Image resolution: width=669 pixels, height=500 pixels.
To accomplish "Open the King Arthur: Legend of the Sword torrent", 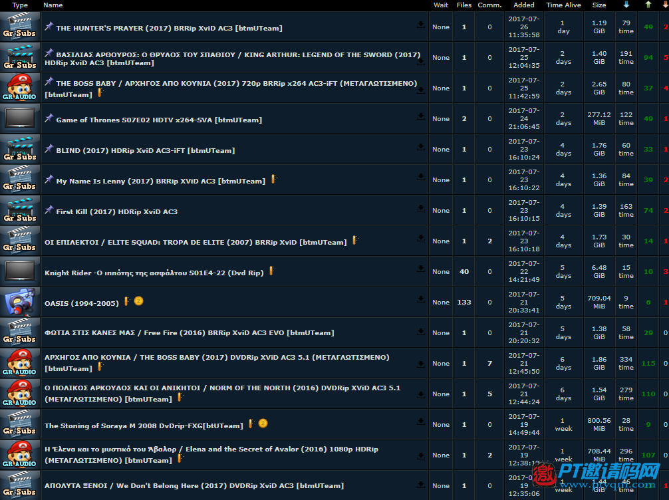I will click(x=233, y=59).
